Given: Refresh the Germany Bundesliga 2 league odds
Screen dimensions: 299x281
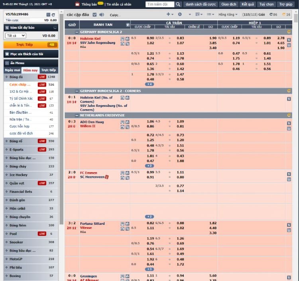Looking at the screenshot, I should pos(289,31).
